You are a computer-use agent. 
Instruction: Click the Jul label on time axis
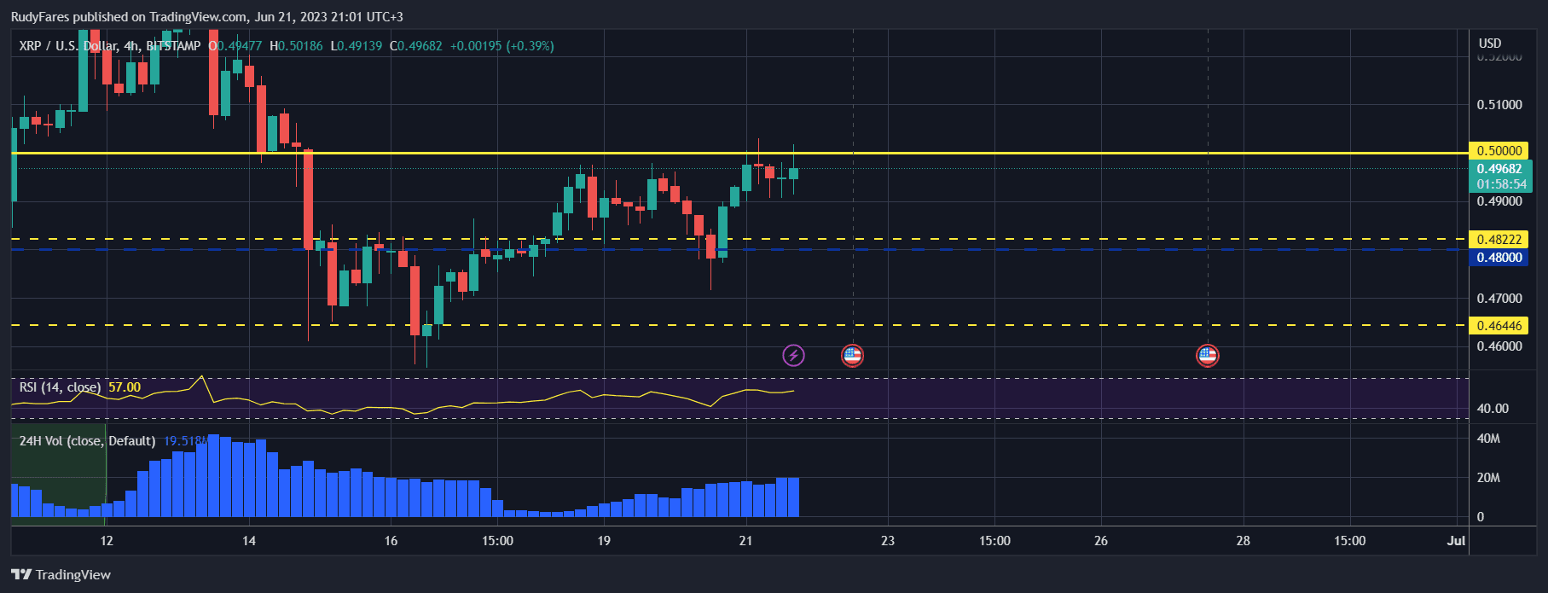1456,541
